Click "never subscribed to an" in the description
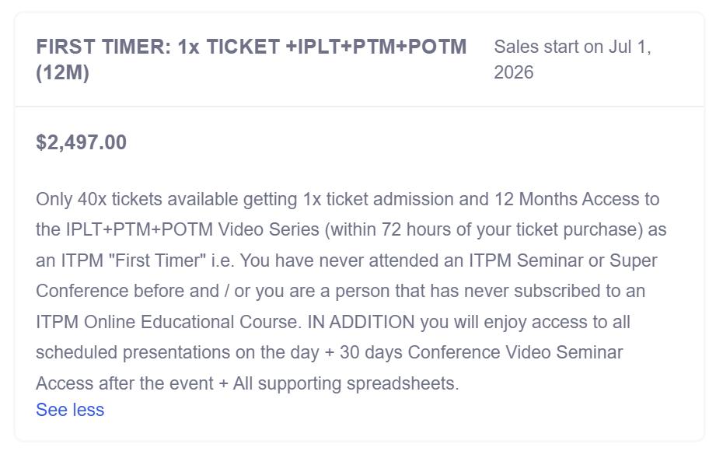Image resolution: width=709 pixels, height=458 pixels. click(557, 291)
